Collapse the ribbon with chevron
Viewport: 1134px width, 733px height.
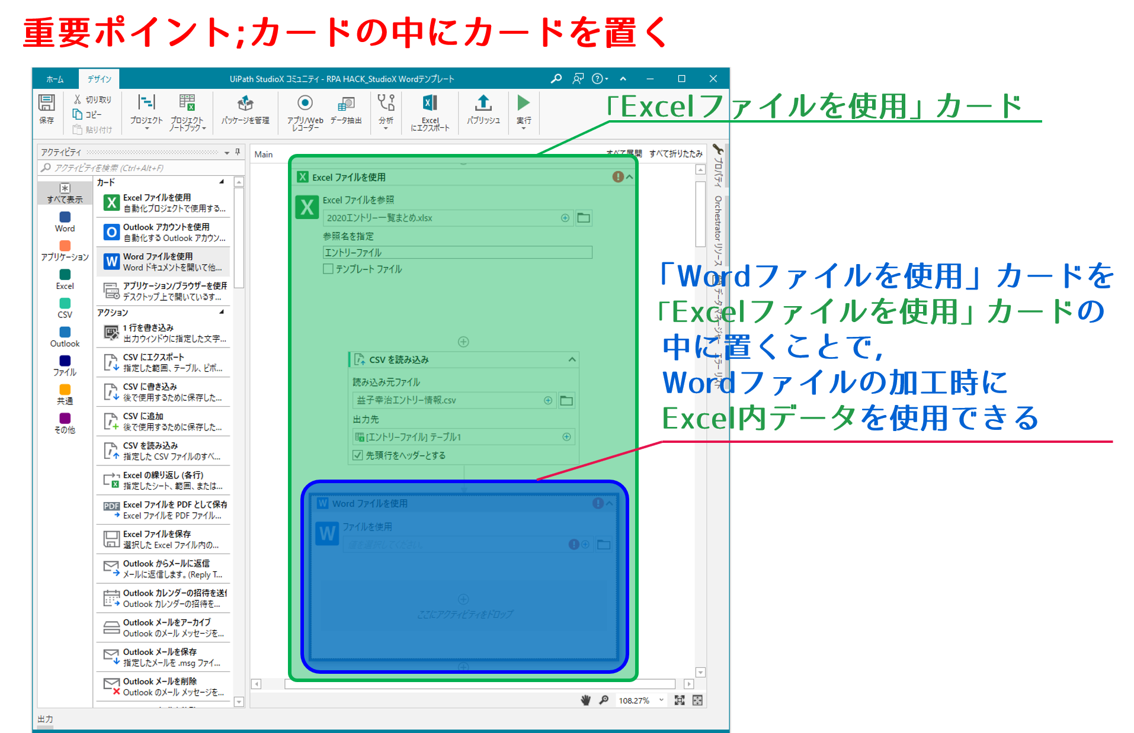(x=623, y=79)
